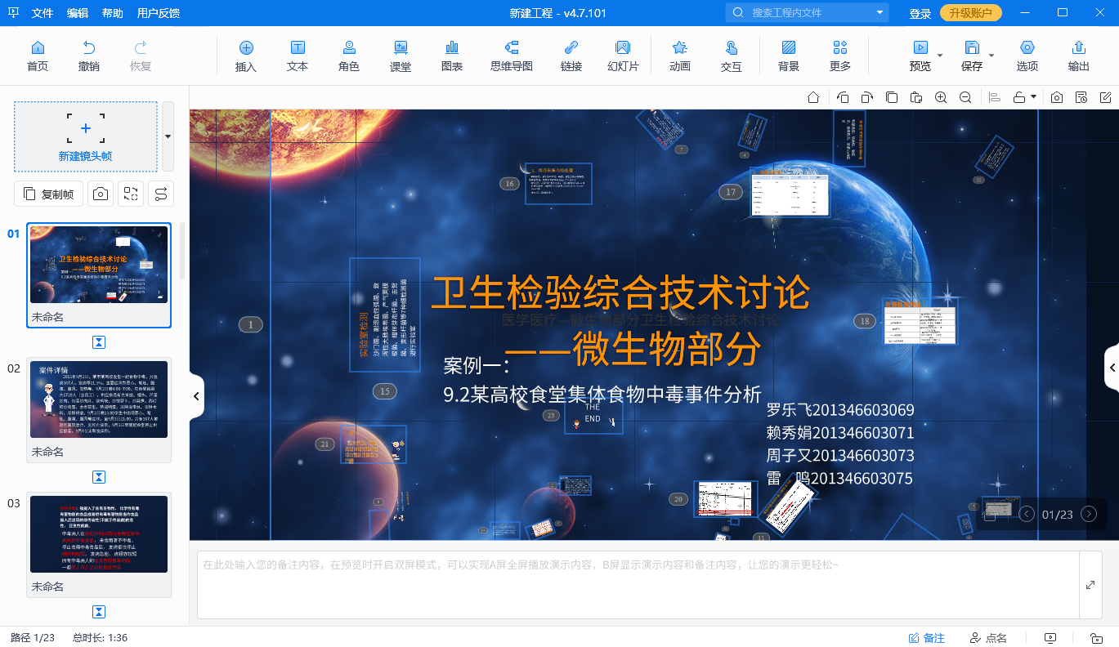Click the frame camera snapshot button
Screen dimensions: 1119x647
tap(101, 194)
